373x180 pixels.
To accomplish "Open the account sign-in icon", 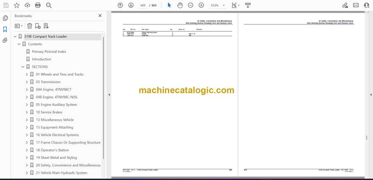I will coord(367,5).
